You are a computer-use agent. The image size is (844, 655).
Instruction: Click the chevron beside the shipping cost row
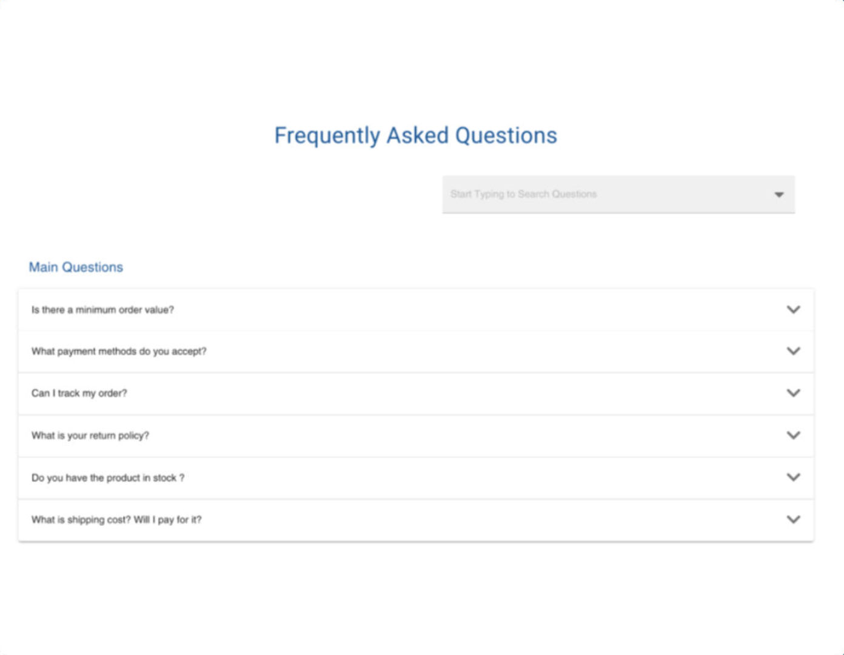point(793,519)
